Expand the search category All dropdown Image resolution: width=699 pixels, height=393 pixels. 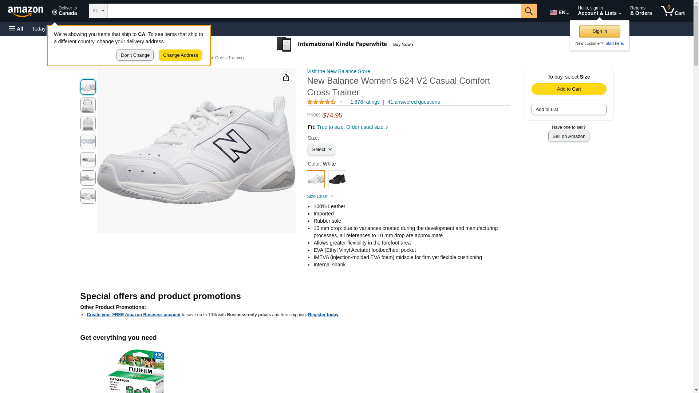click(98, 11)
